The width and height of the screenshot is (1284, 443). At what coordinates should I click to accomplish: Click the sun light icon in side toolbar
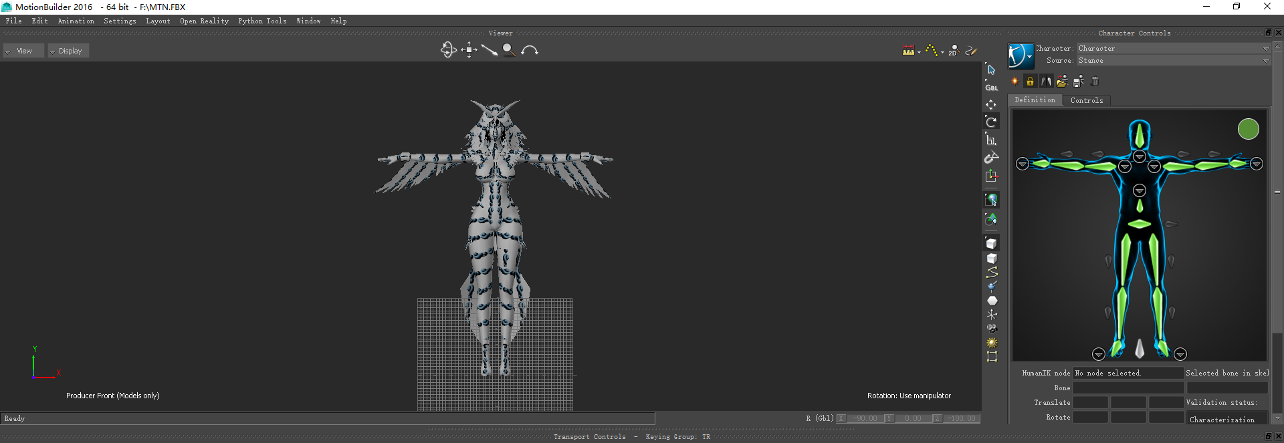[992, 343]
